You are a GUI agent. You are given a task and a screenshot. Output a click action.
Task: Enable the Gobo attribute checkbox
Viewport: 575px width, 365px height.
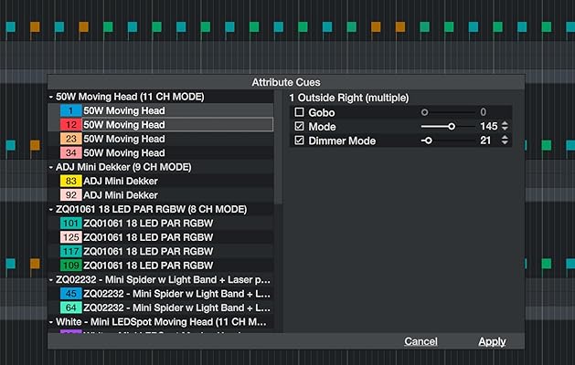point(299,111)
